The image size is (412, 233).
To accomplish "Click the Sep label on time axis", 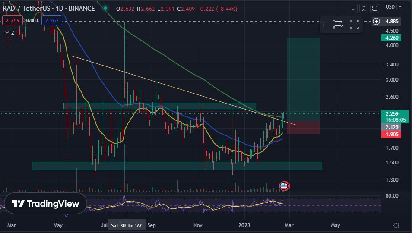I will pyautogui.click(x=151, y=225).
